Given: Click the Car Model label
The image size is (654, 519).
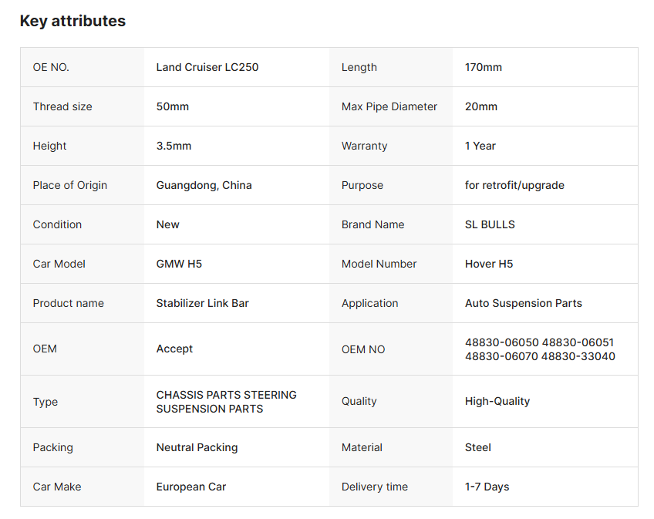Looking at the screenshot, I should pyautogui.click(x=59, y=264).
